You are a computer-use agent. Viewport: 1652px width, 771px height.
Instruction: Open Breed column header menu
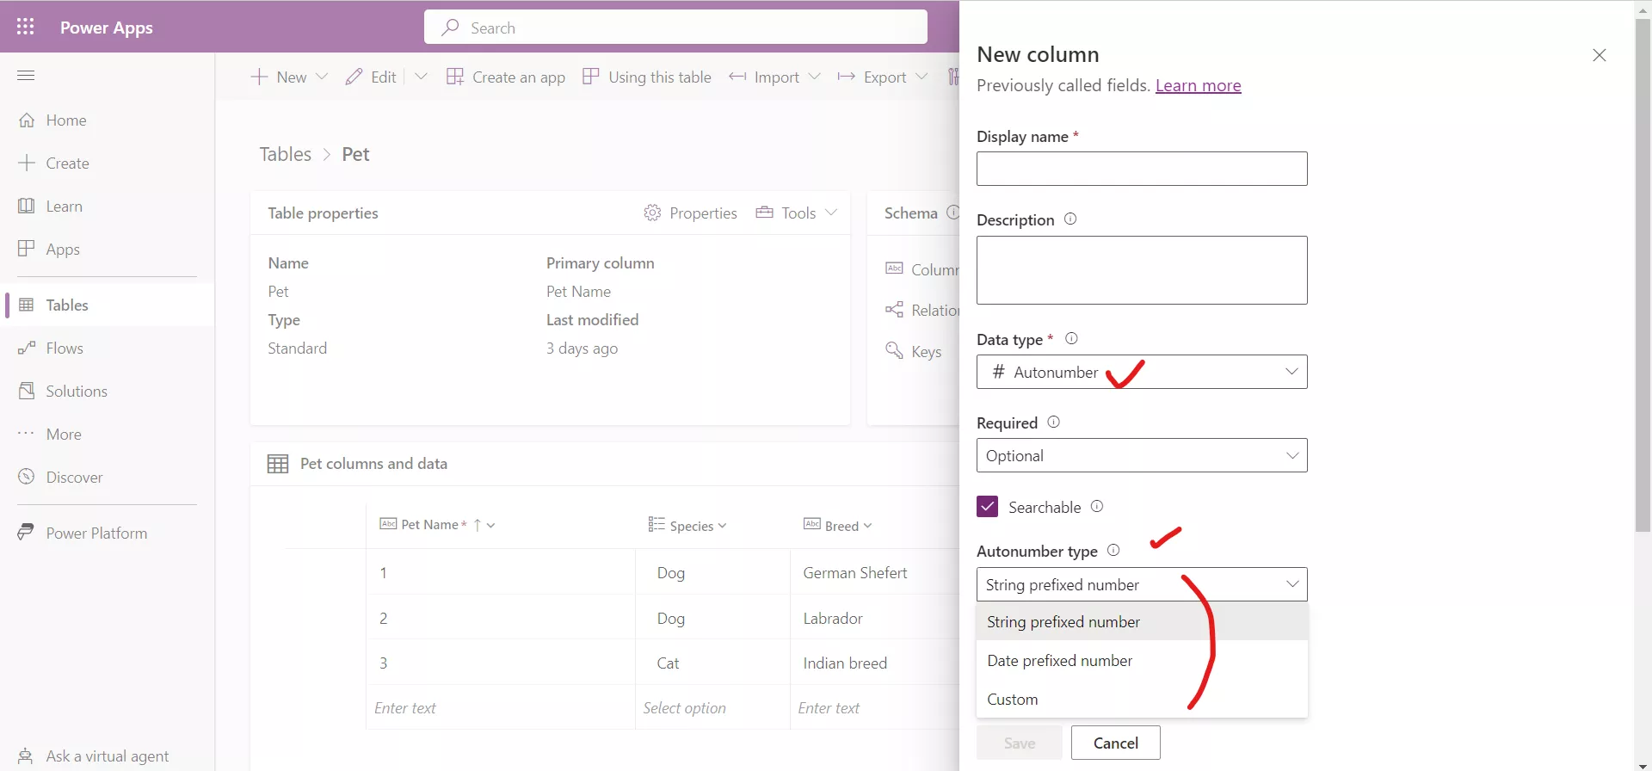pyautogui.click(x=838, y=526)
